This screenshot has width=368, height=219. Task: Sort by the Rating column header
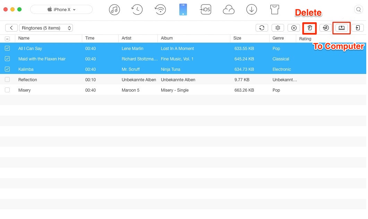[305, 39]
